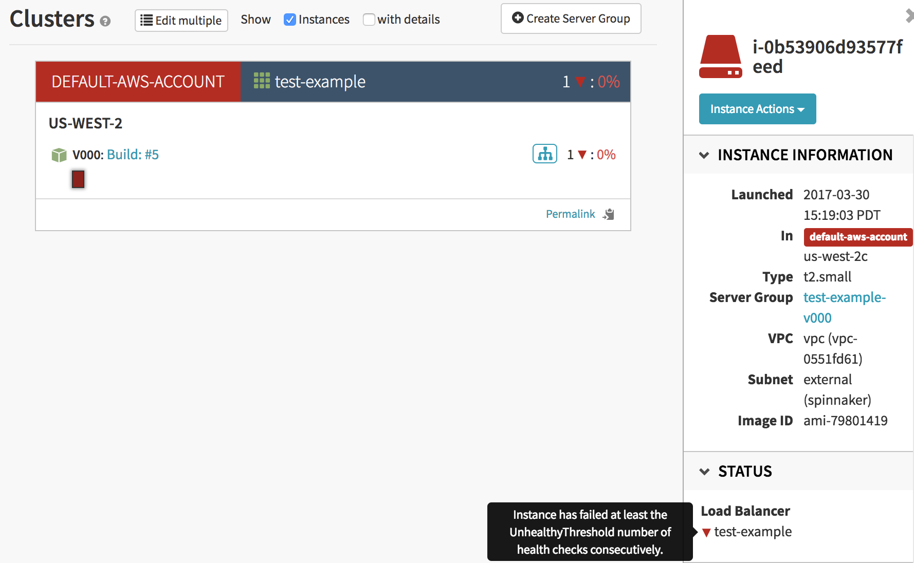Open the Instance Actions dropdown

pyautogui.click(x=757, y=109)
